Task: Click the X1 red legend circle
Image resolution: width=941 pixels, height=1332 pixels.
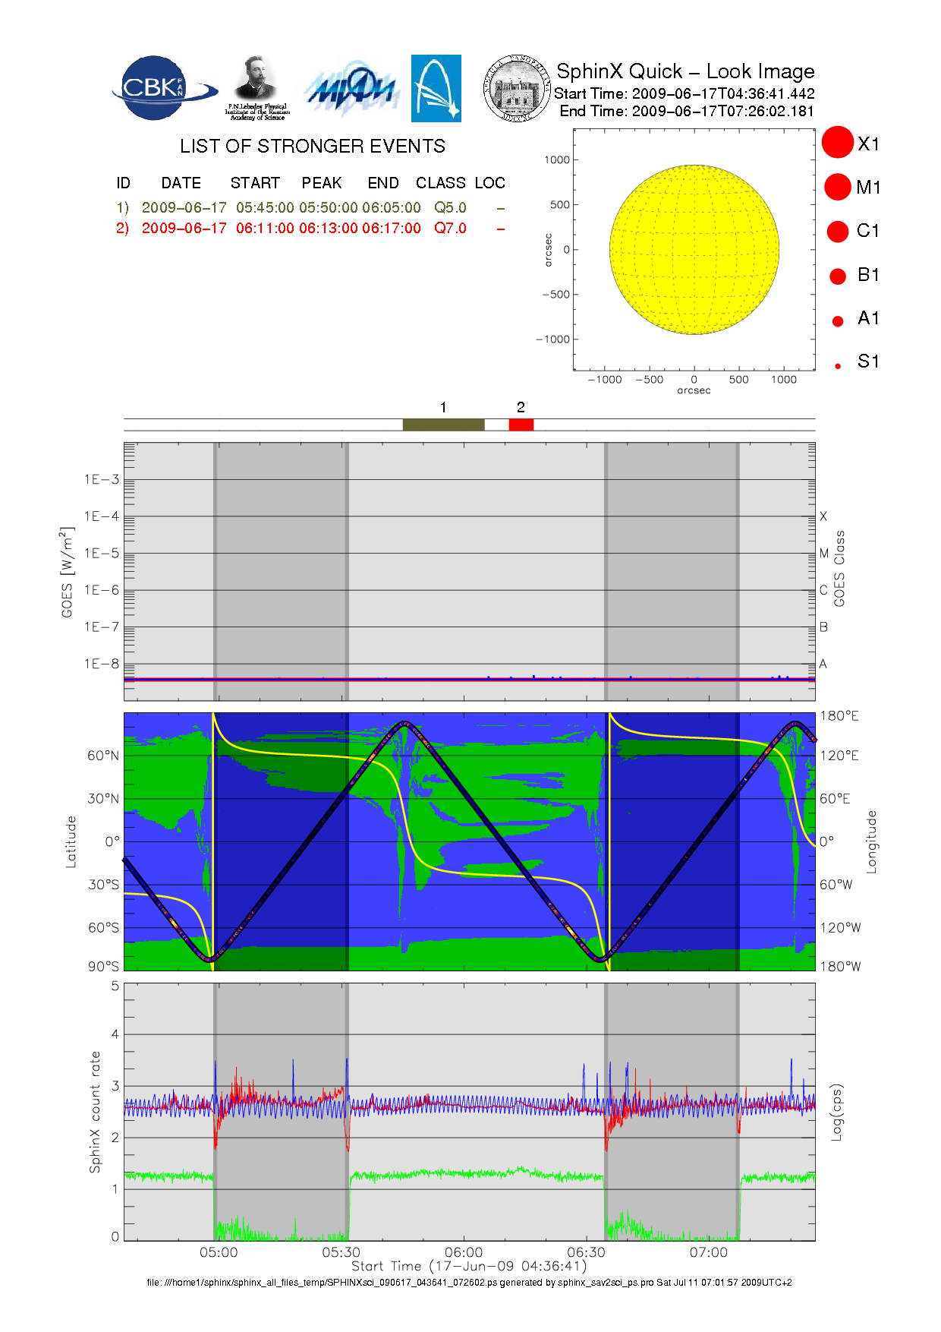Action: [x=838, y=143]
